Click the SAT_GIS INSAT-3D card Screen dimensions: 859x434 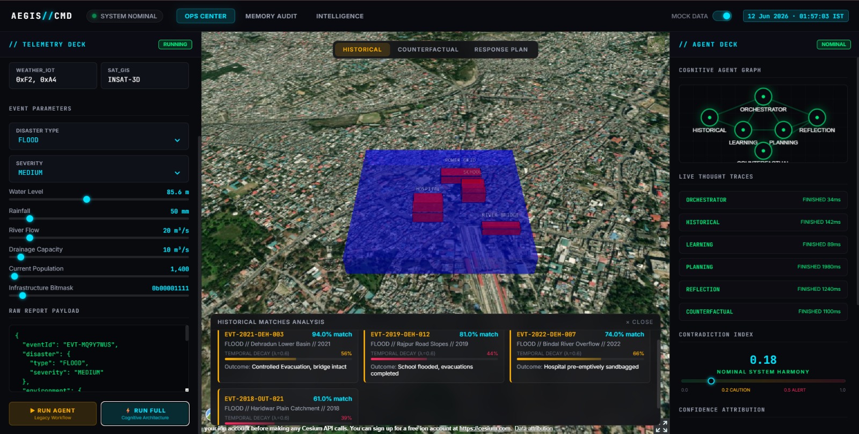(x=145, y=75)
